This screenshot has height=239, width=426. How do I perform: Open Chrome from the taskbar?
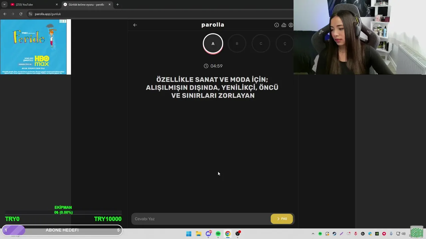(x=228, y=234)
